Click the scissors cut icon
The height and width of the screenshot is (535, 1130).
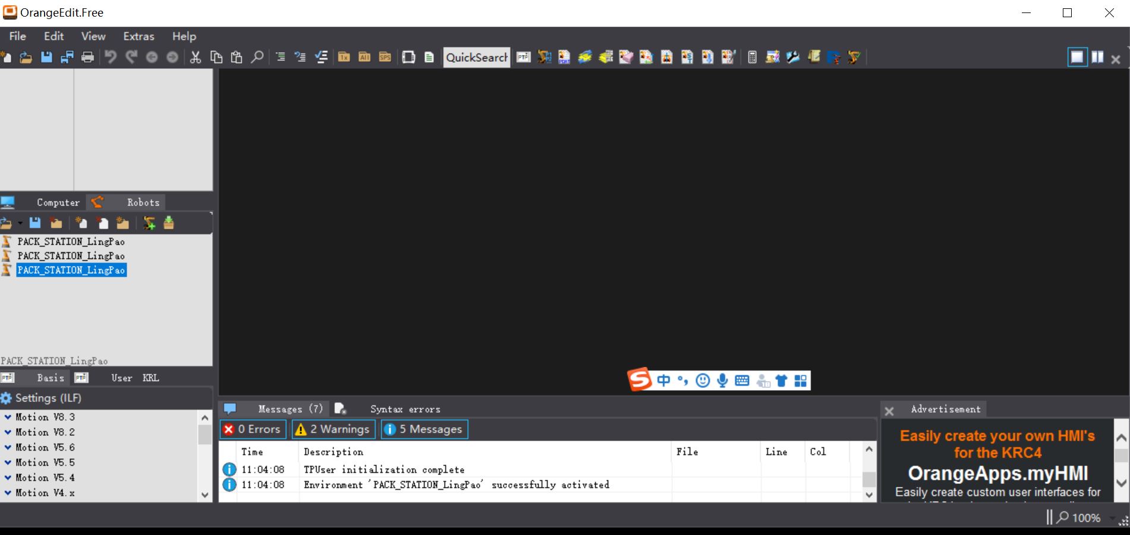coord(195,57)
